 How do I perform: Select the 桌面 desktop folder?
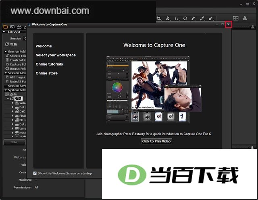point(11,94)
